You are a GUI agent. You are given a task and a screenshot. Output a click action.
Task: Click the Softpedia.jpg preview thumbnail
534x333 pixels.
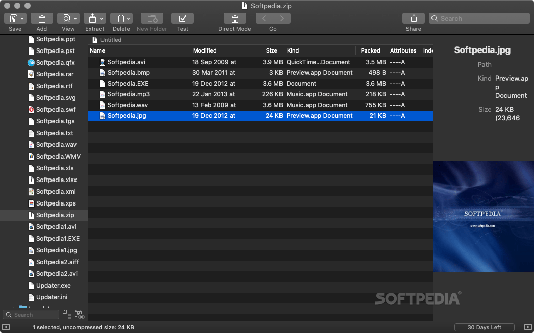[x=484, y=216]
